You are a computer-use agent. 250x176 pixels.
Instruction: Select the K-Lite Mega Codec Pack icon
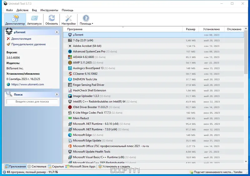[70, 113]
